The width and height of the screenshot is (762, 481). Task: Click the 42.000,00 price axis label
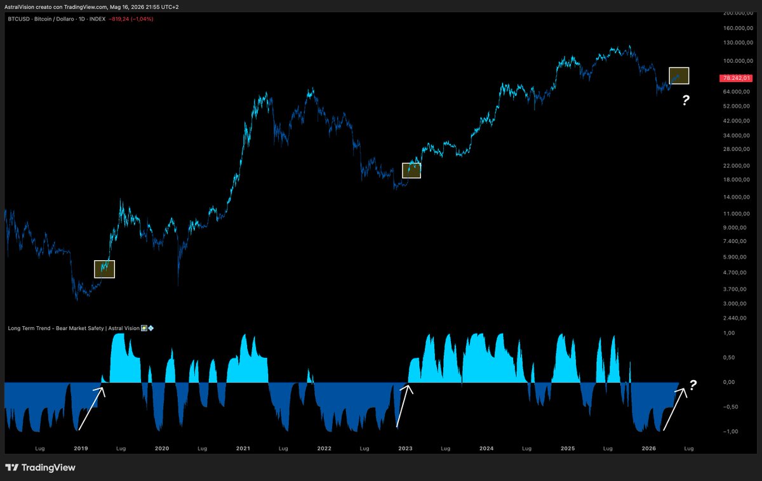coord(737,121)
